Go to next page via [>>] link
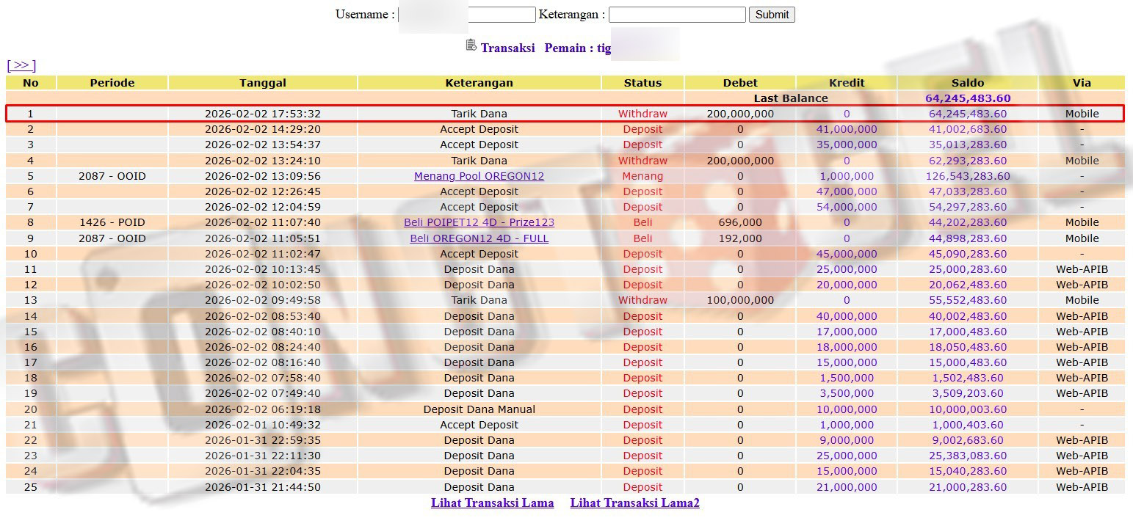 pos(21,65)
